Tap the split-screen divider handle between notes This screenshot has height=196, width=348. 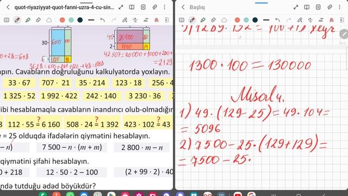[174, 96]
